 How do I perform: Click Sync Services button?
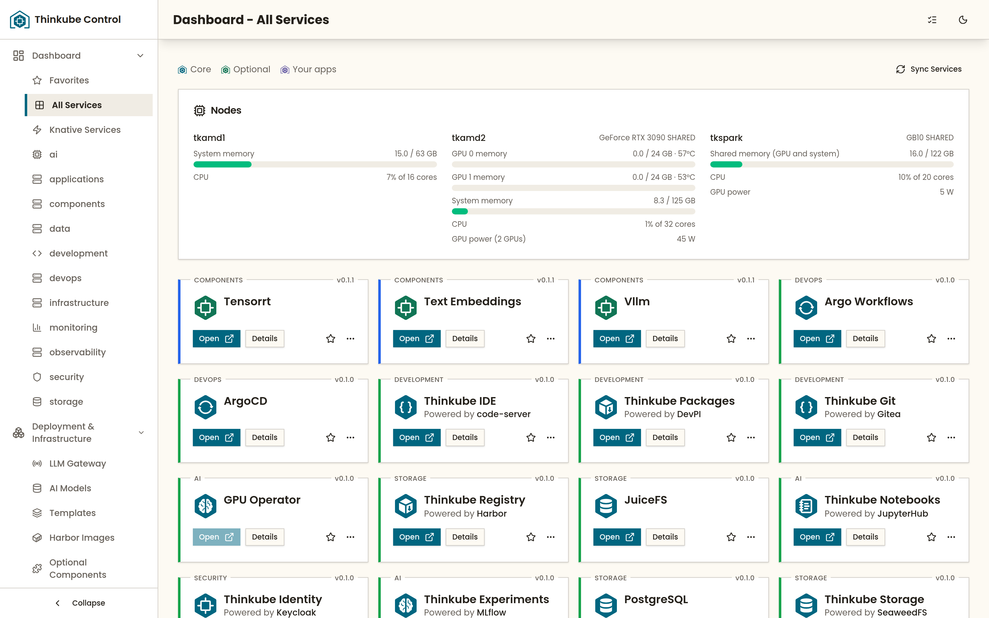(928, 69)
